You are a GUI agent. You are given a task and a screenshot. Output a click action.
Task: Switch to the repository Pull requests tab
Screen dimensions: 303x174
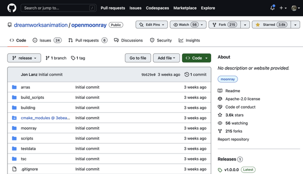click(88, 40)
